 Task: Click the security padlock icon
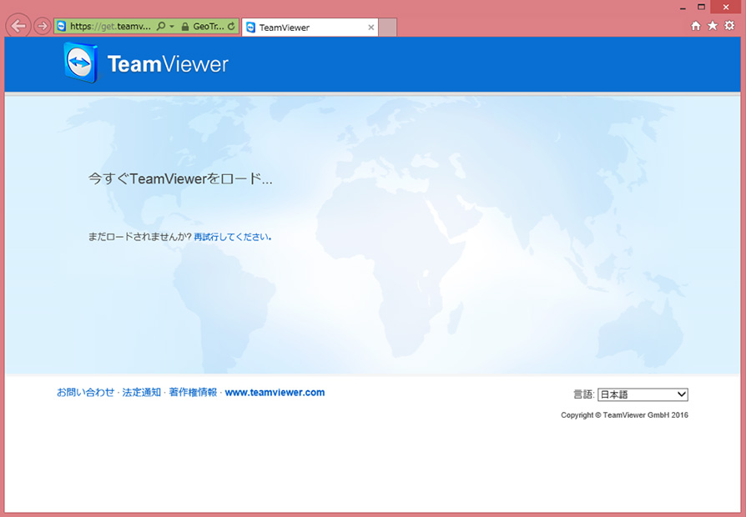(x=185, y=27)
